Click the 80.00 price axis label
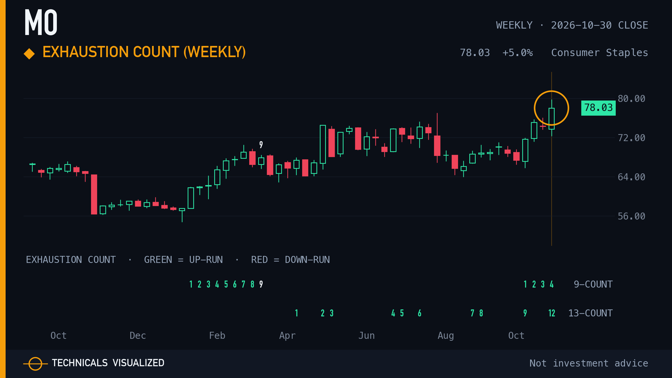 pyautogui.click(x=631, y=99)
